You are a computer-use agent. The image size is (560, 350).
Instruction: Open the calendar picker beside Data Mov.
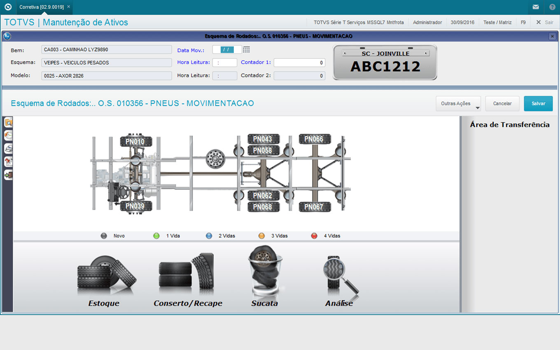point(246,50)
